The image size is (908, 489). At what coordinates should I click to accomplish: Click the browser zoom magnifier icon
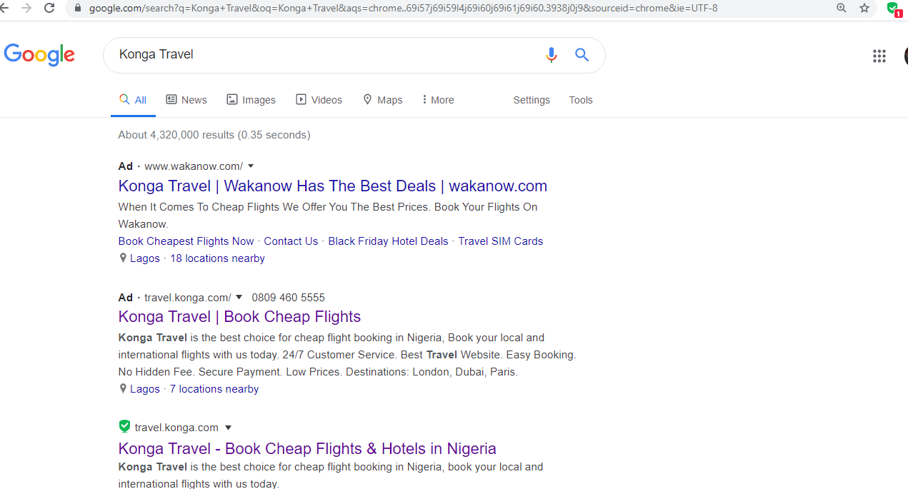pos(842,8)
